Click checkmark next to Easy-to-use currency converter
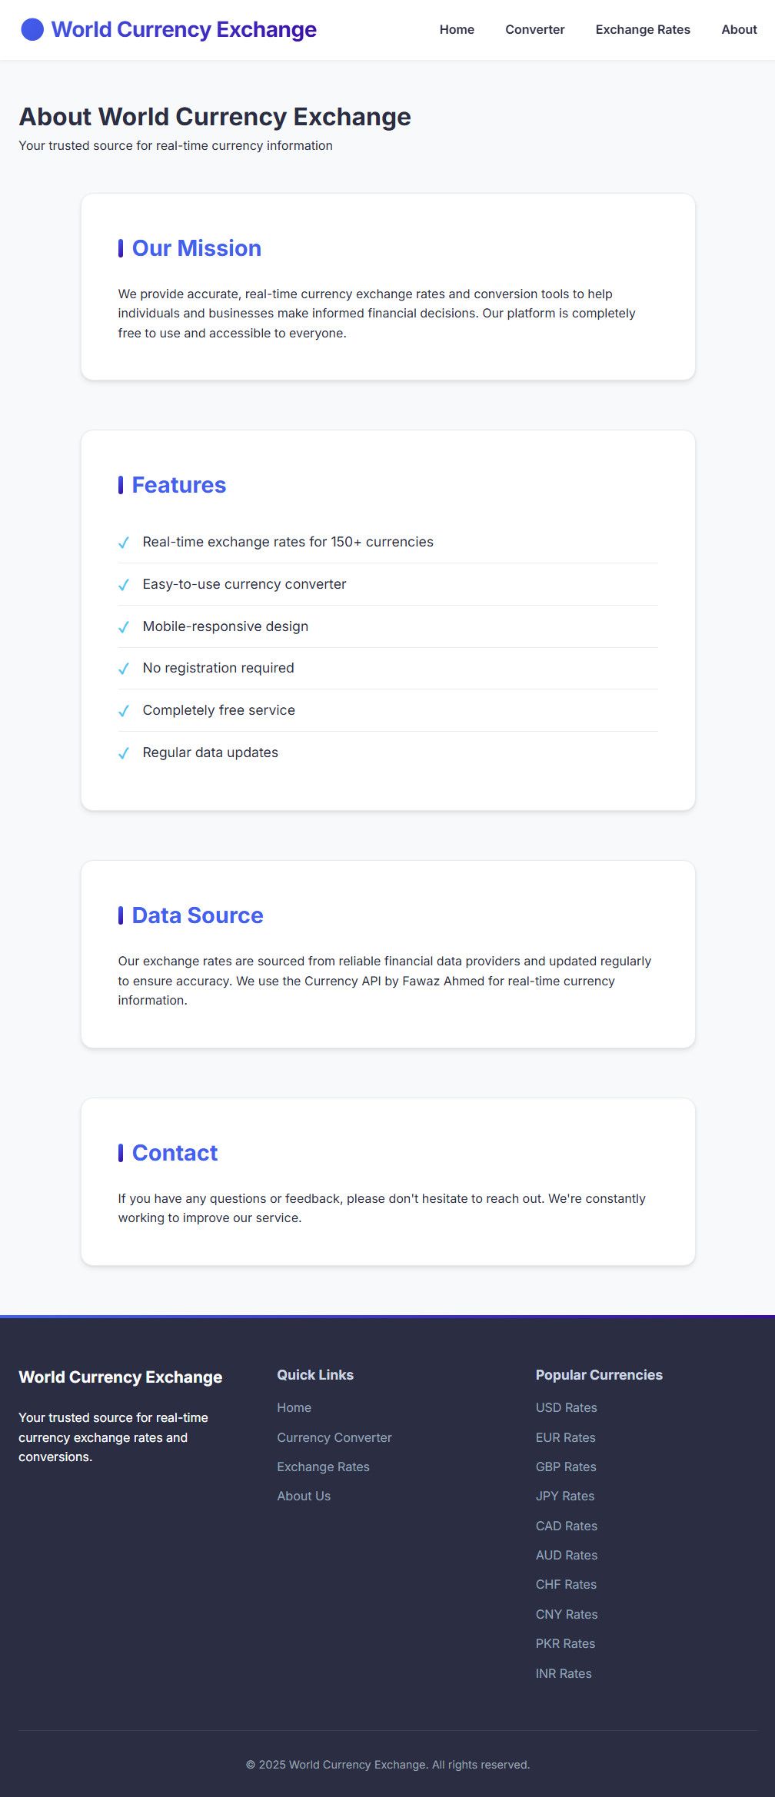Image resolution: width=775 pixels, height=1797 pixels. (124, 585)
